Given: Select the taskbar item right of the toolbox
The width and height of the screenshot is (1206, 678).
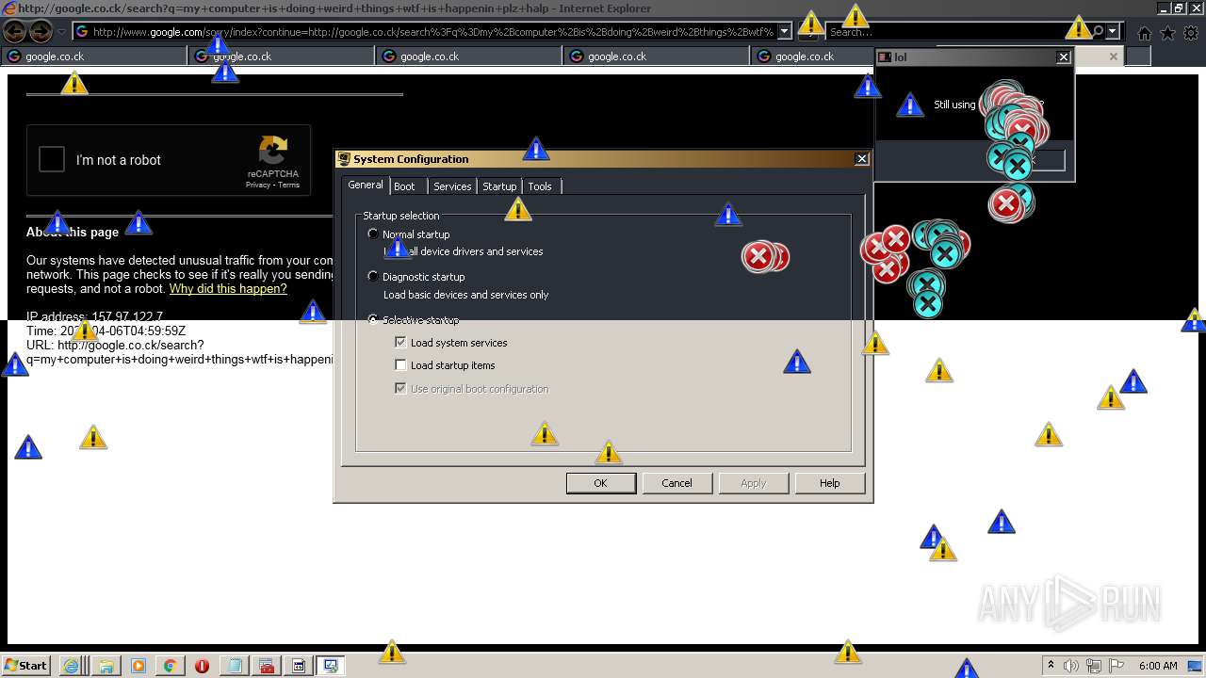Looking at the screenshot, I should [x=298, y=666].
